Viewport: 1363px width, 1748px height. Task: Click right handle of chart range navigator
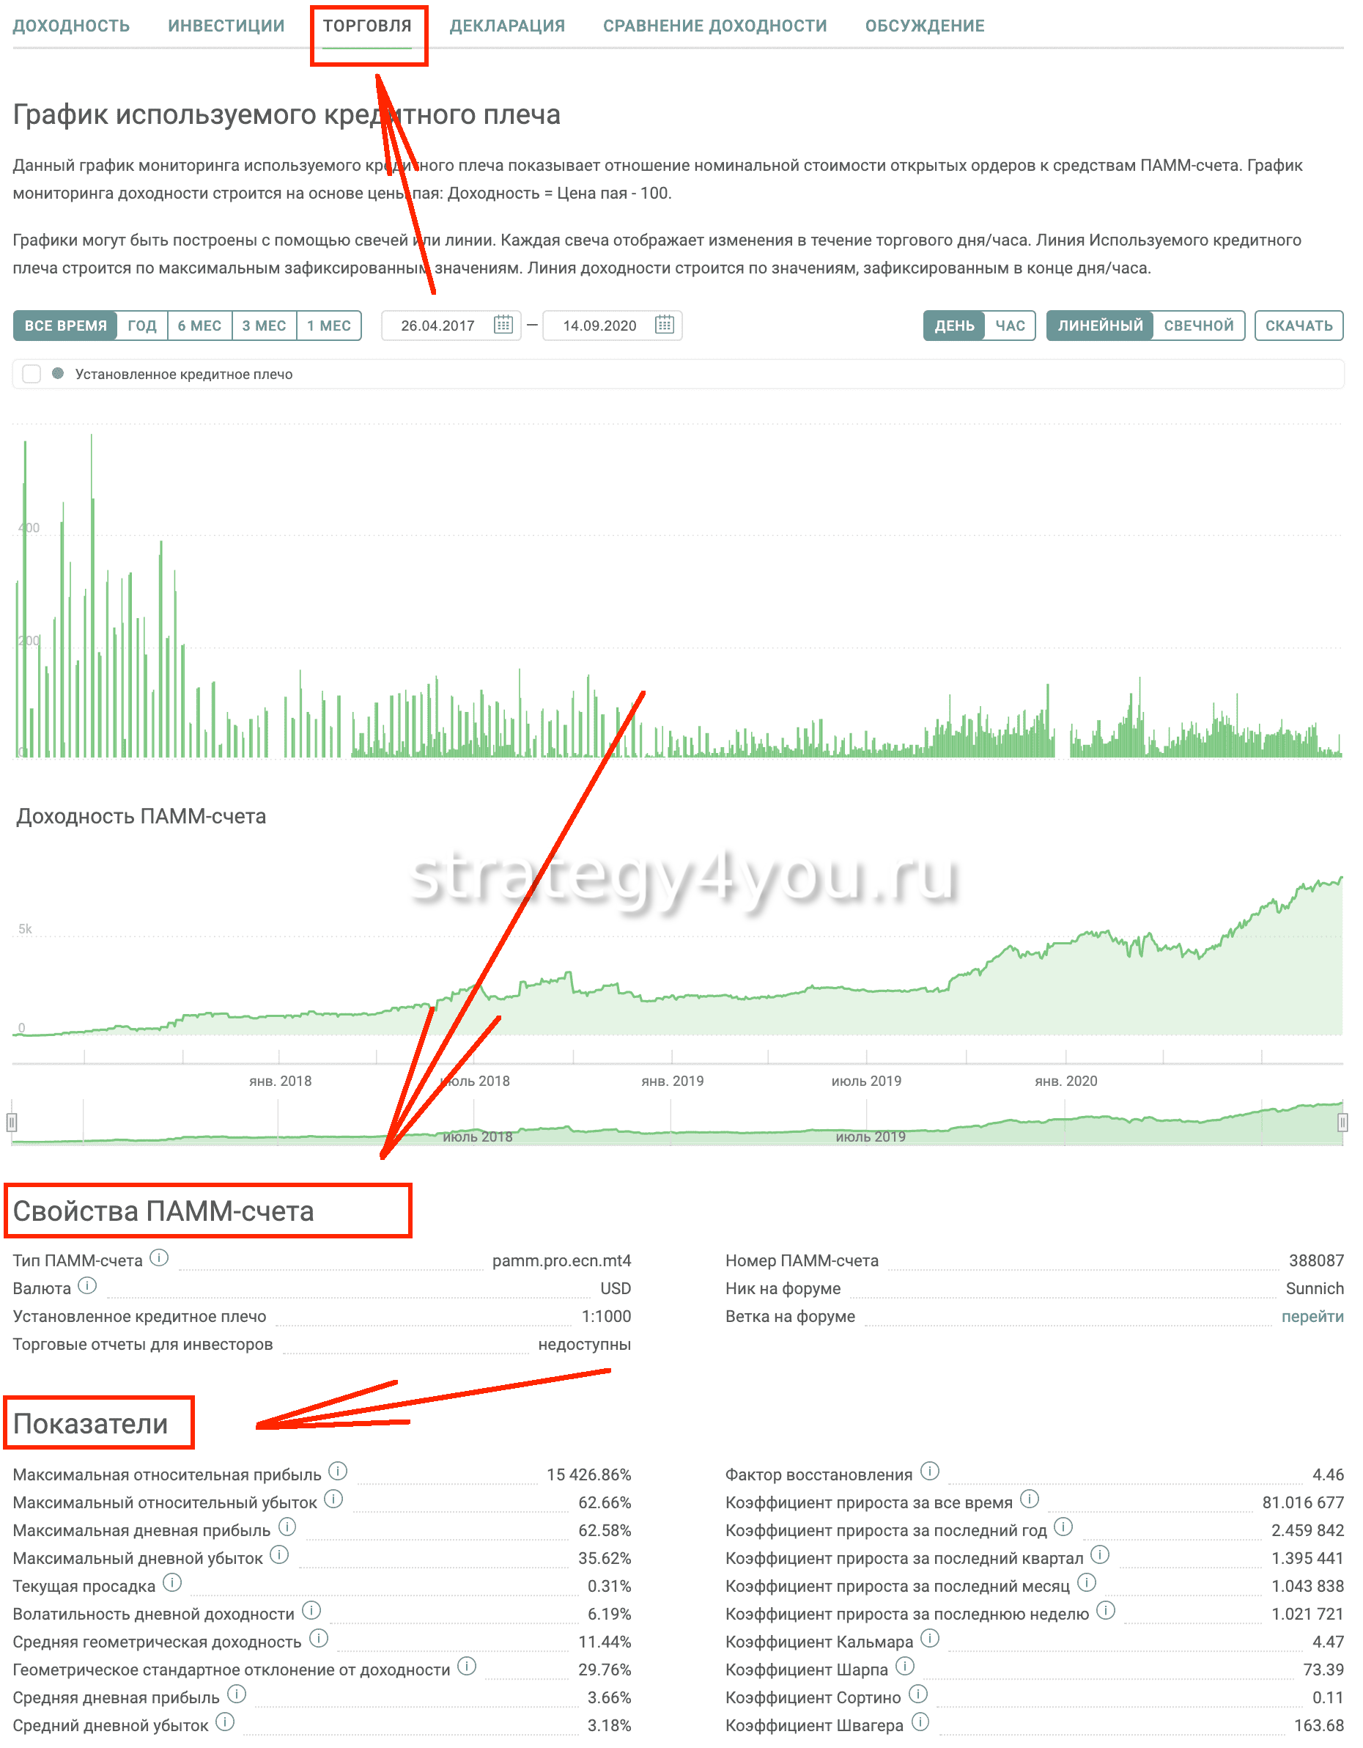click(1342, 1123)
